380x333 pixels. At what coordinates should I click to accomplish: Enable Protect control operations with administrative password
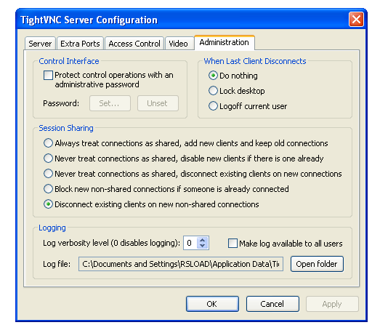tap(48, 75)
